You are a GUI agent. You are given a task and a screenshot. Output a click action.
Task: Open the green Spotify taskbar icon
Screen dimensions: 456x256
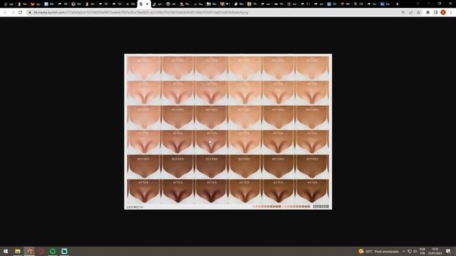point(53,251)
